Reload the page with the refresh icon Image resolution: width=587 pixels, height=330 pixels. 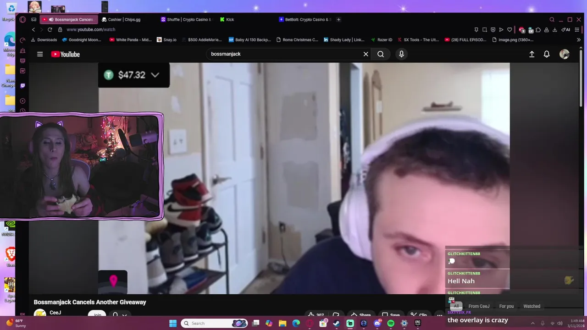coord(50,29)
